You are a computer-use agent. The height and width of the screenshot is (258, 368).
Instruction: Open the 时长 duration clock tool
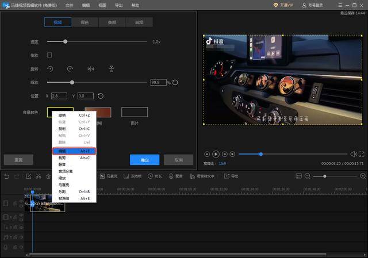tap(155, 176)
